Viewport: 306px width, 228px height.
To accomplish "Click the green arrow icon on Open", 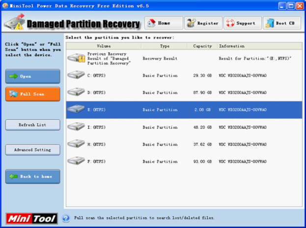I will pyautogui.click(x=13, y=76).
